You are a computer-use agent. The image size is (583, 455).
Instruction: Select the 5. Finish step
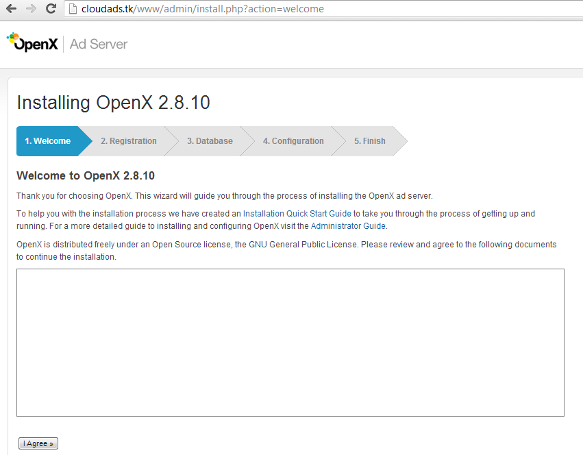point(369,141)
